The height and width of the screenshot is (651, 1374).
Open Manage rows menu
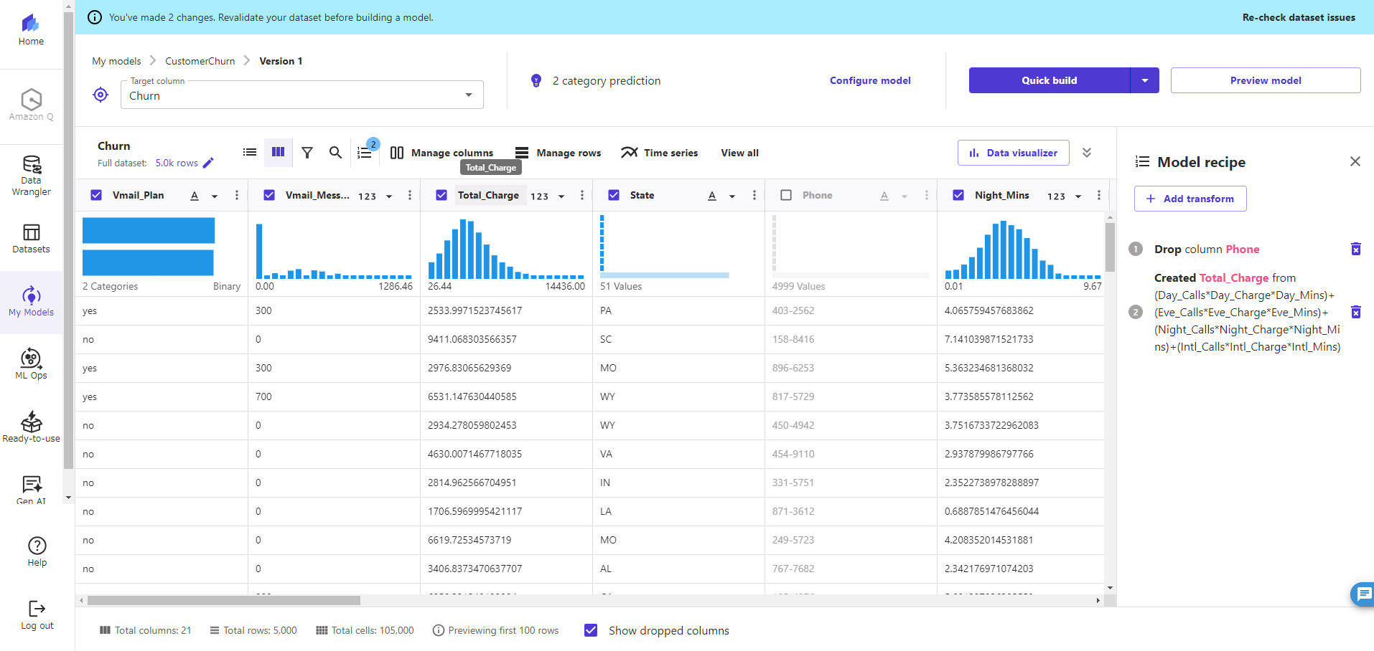[559, 153]
